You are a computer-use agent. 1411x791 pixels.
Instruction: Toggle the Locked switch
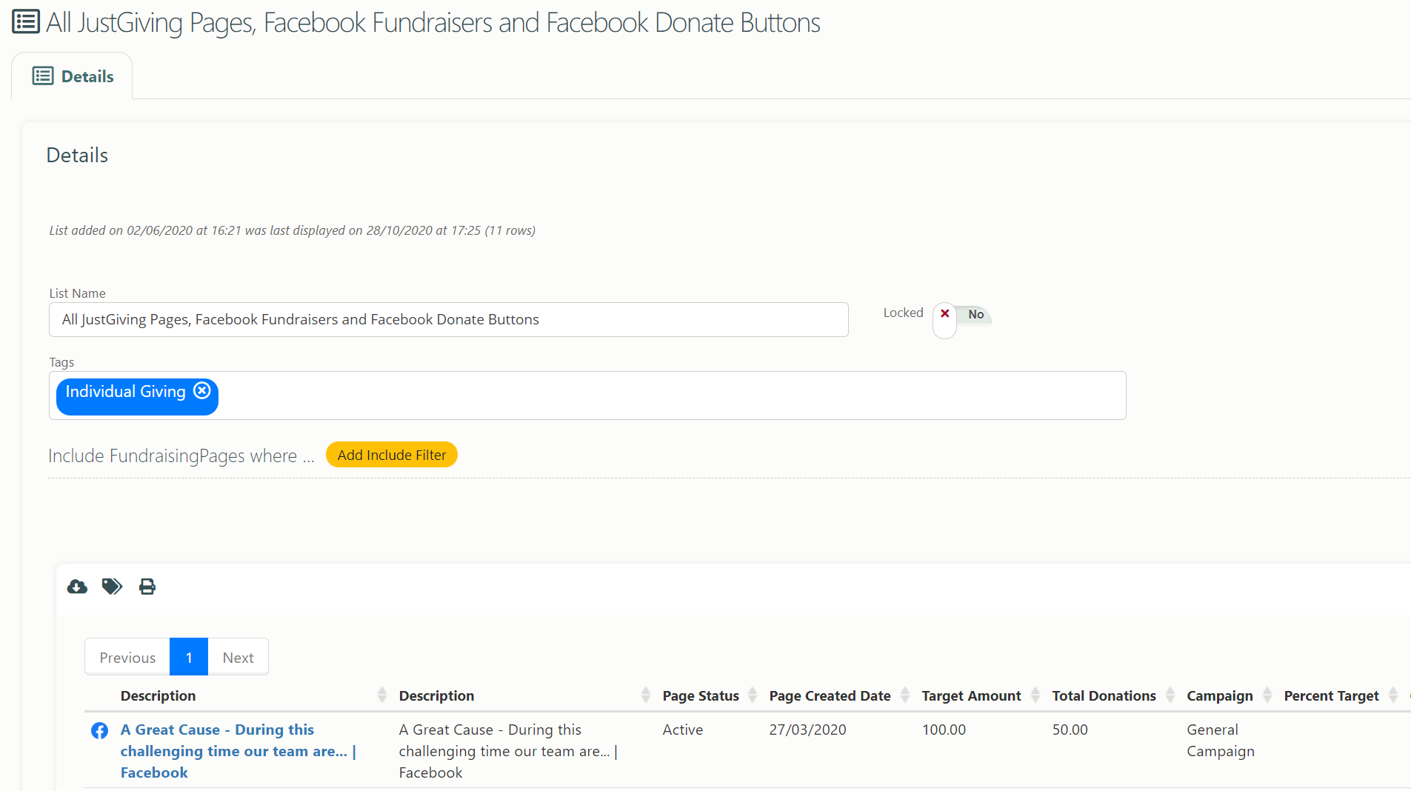(x=962, y=315)
